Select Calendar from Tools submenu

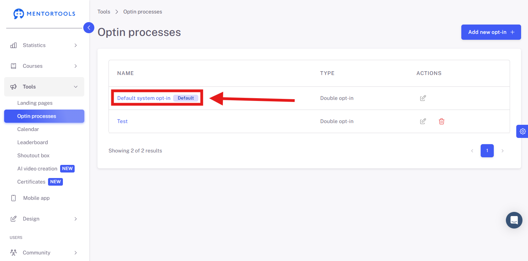pos(28,129)
